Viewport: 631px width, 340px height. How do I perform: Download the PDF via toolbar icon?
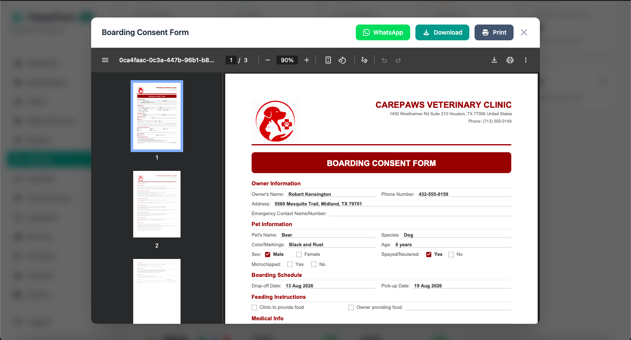[494, 60]
